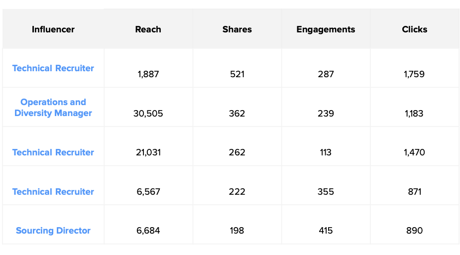Click the 362 shares cell

click(x=237, y=114)
